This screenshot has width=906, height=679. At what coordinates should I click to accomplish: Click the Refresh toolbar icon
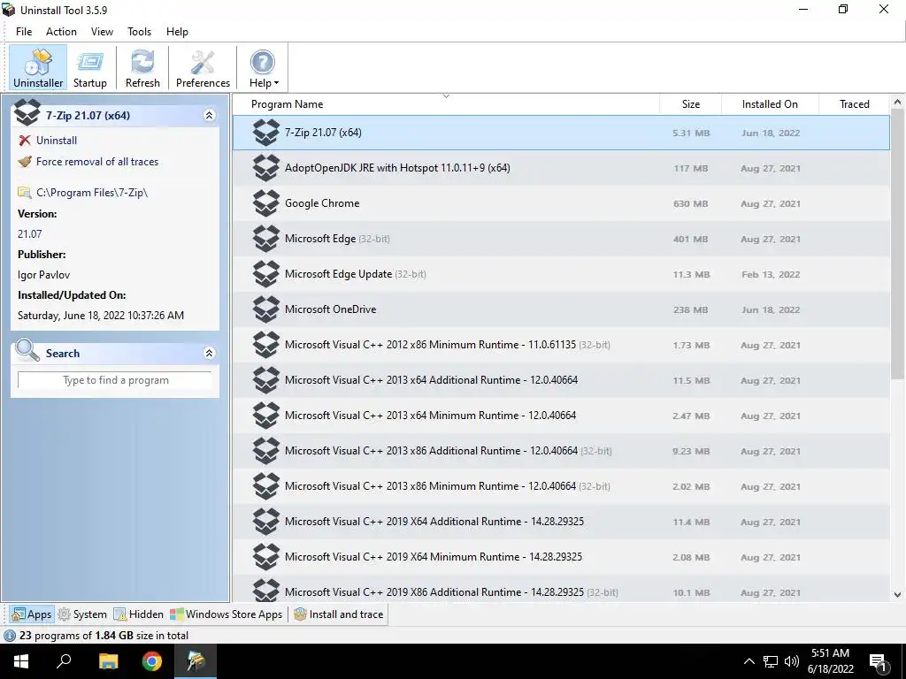point(142,68)
